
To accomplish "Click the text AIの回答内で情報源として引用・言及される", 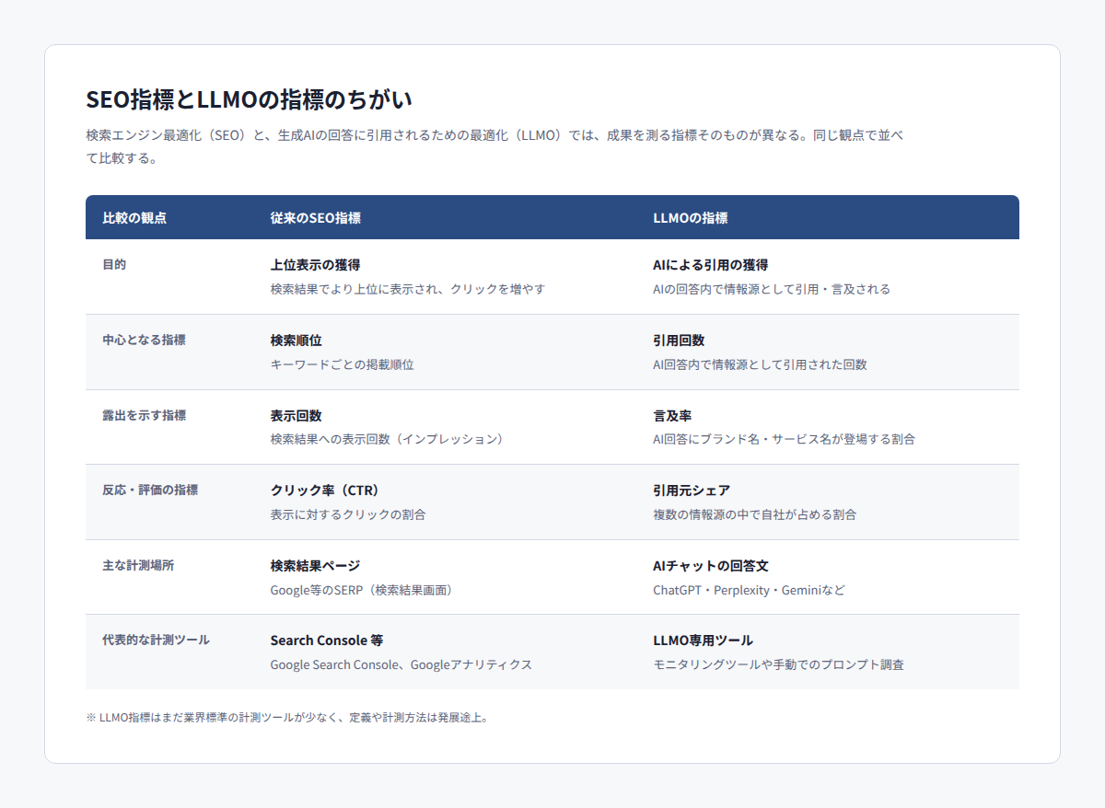I will [772, 289].
